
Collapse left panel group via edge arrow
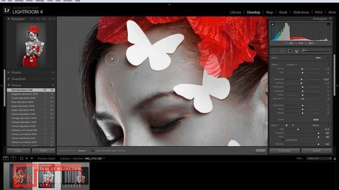coord(2,85)
